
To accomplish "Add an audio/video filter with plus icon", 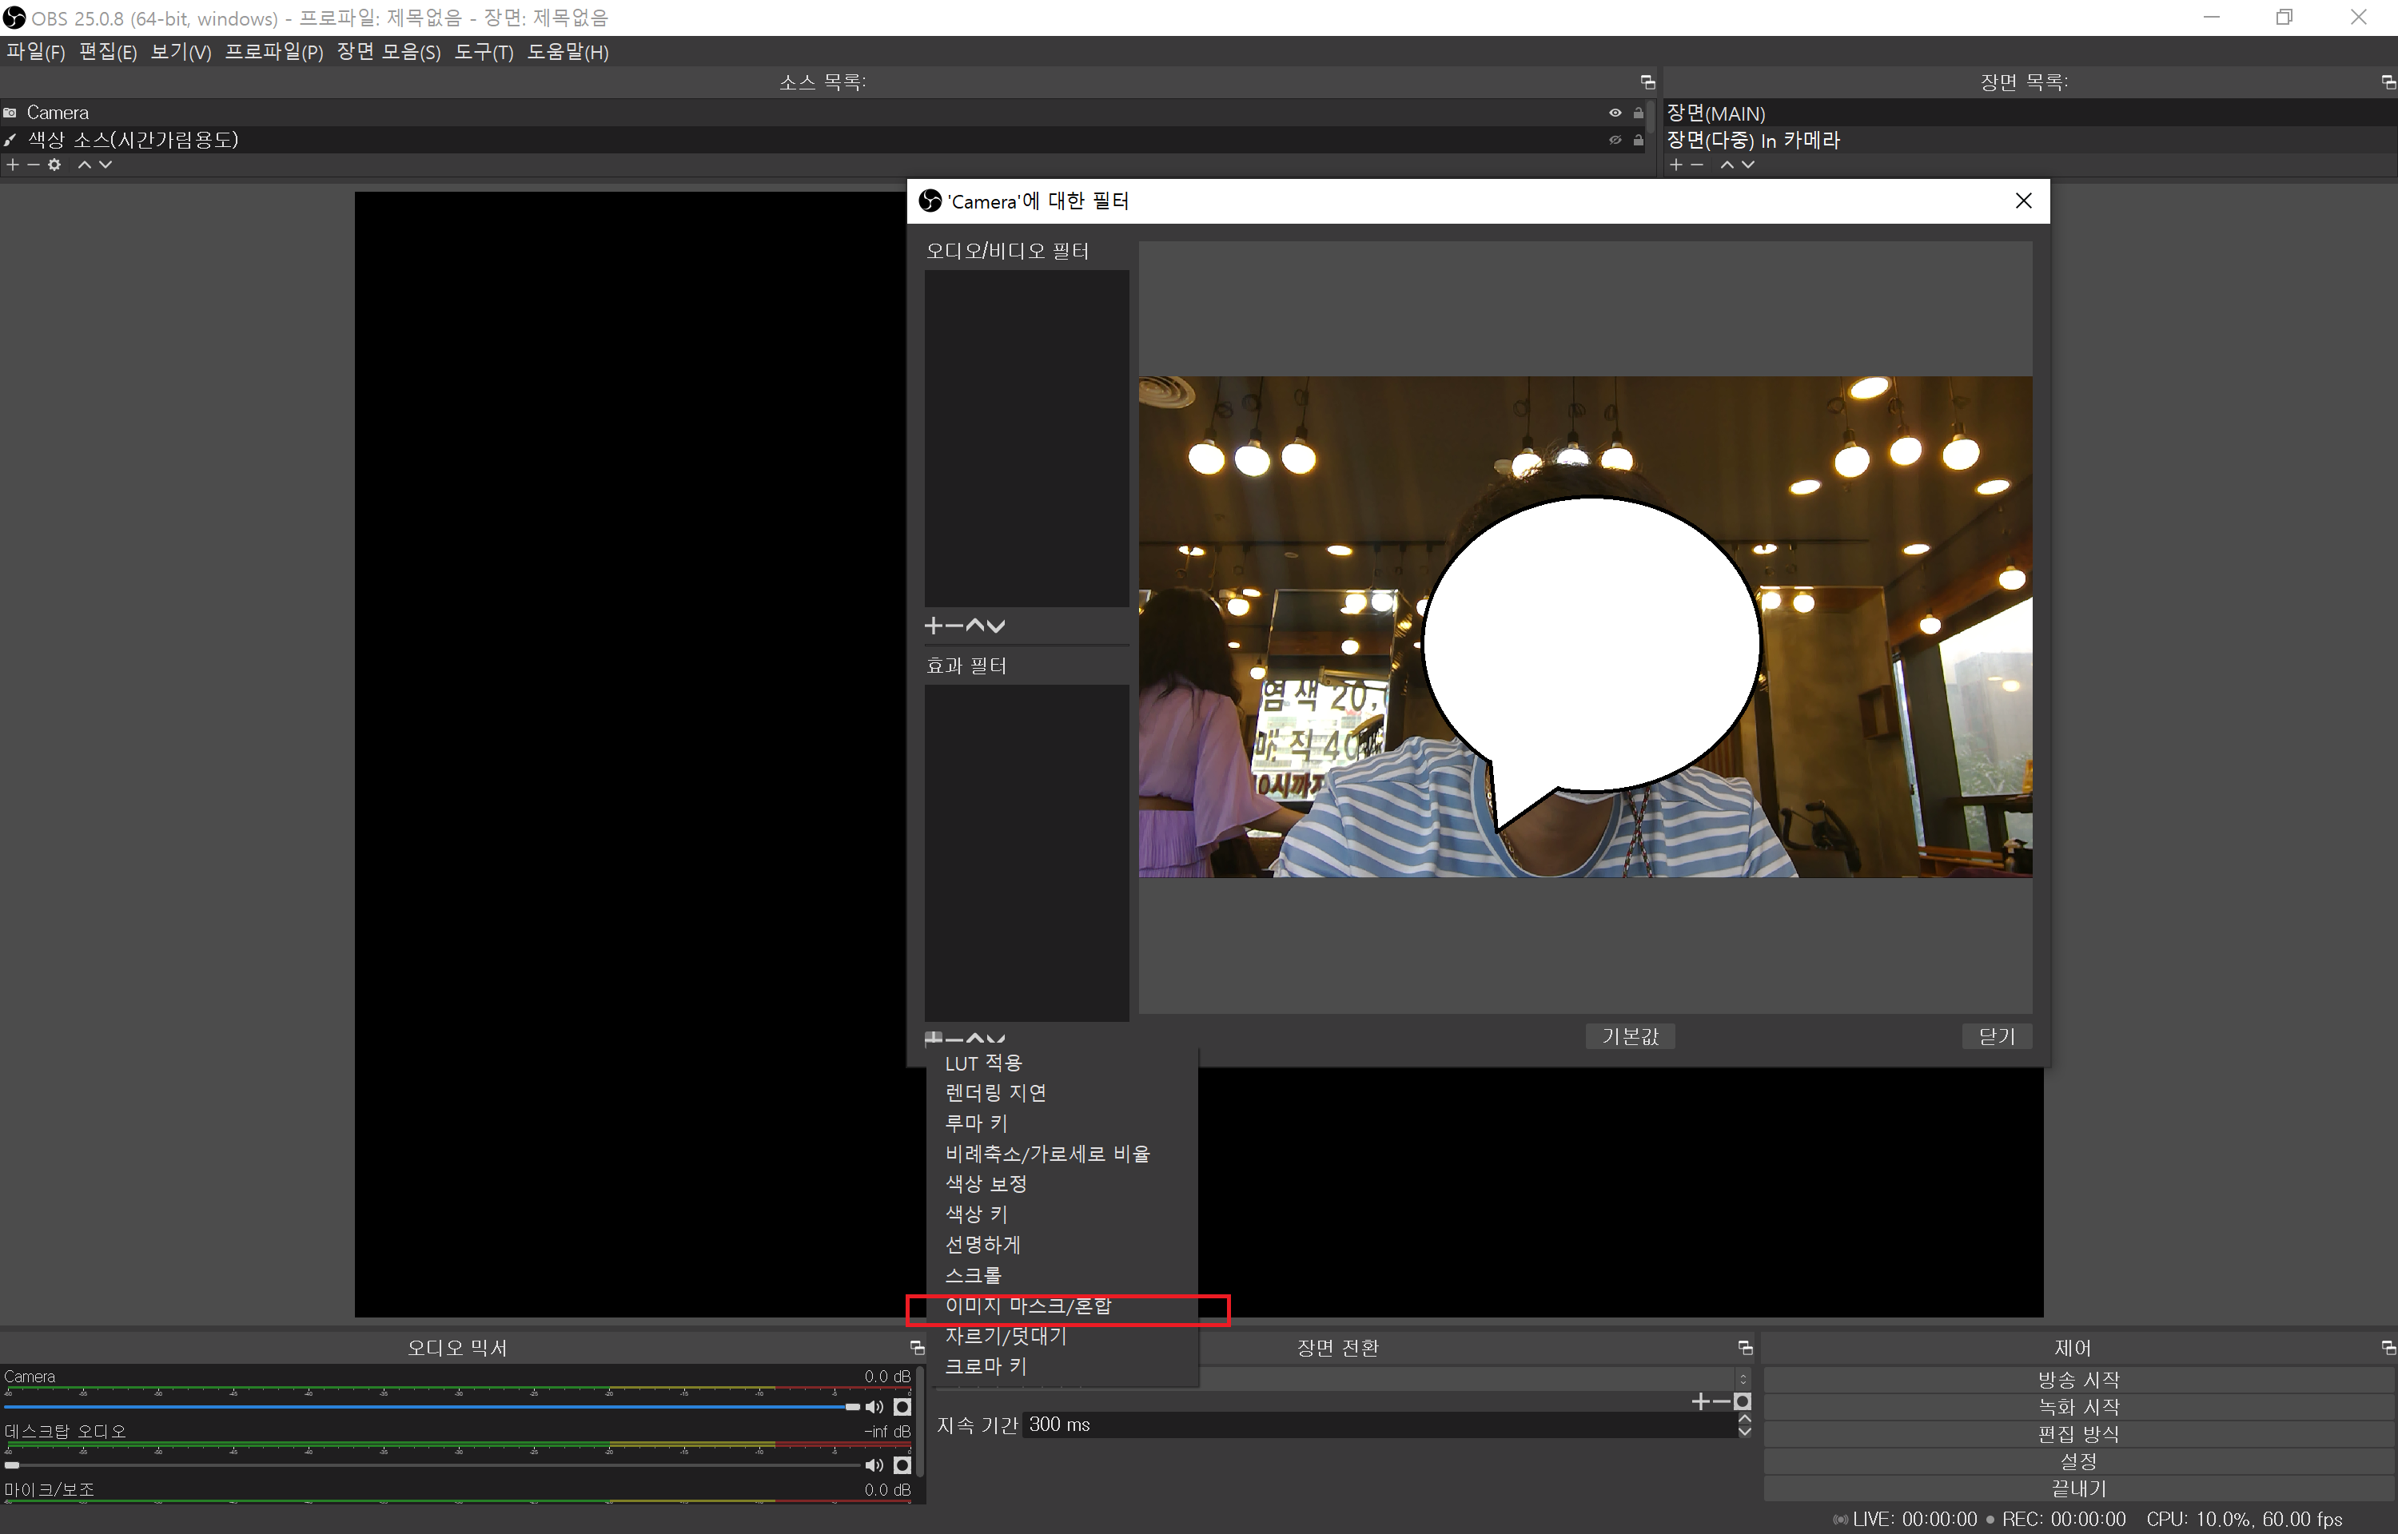I will pyautogui.click(x=934, y=626).
